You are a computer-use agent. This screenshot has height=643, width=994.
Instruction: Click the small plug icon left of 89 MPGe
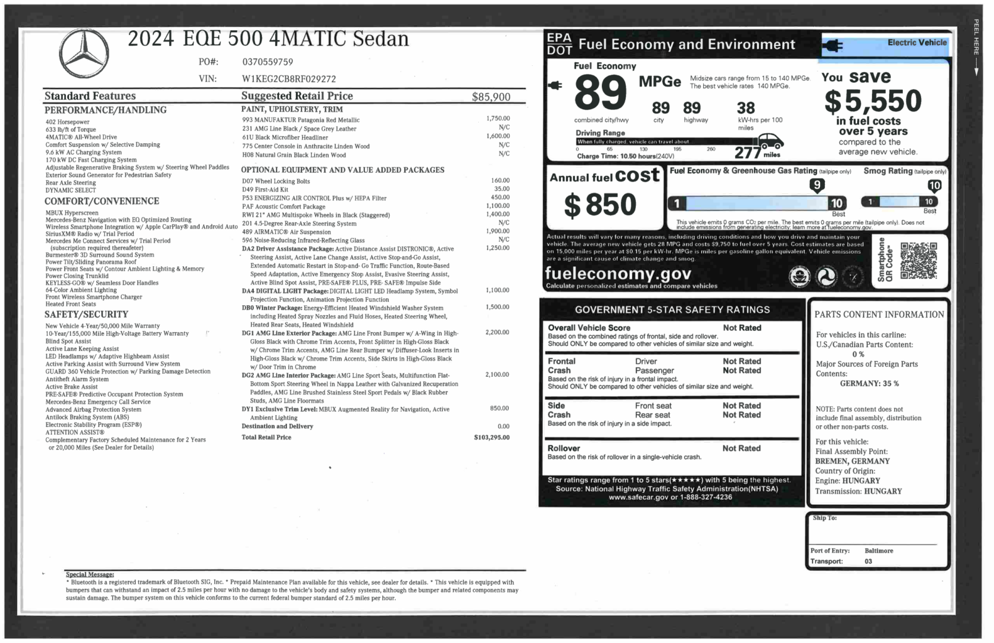pos(555,85)
